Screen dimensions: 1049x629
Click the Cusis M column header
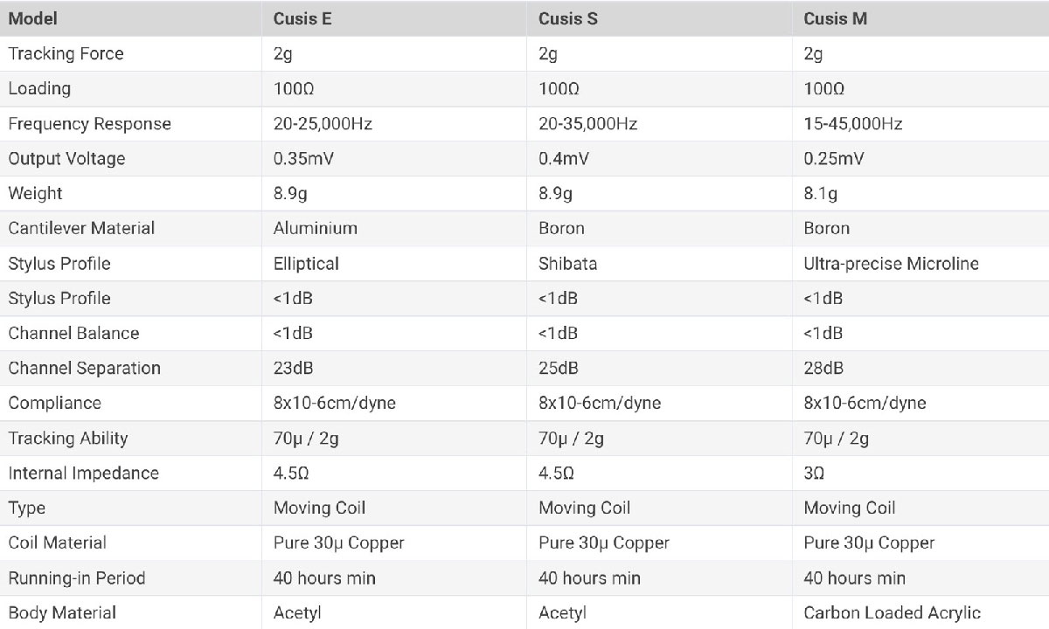tap(836, 18)
